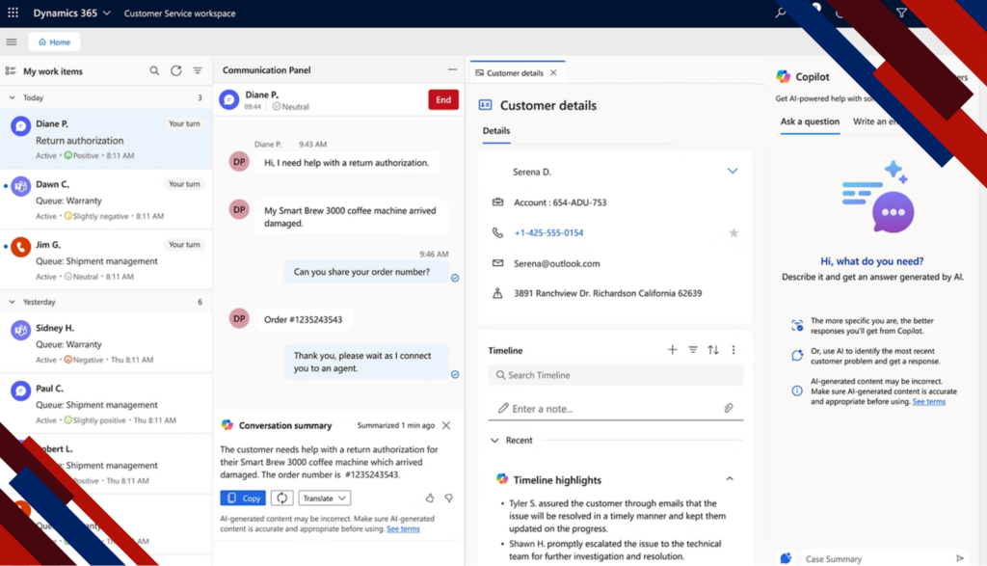Viewport: 987px width, 566px height.
Task: Open the Timeline filter options
Action: tap(693, 350)
